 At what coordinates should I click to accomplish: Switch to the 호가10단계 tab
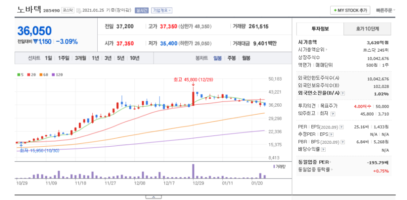[367, 29]
